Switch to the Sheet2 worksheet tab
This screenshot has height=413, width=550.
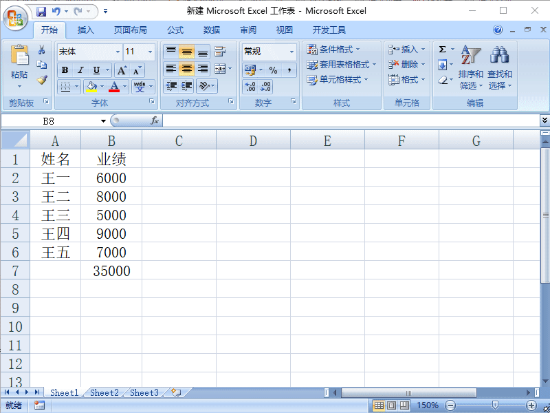[x=104, y=392]
